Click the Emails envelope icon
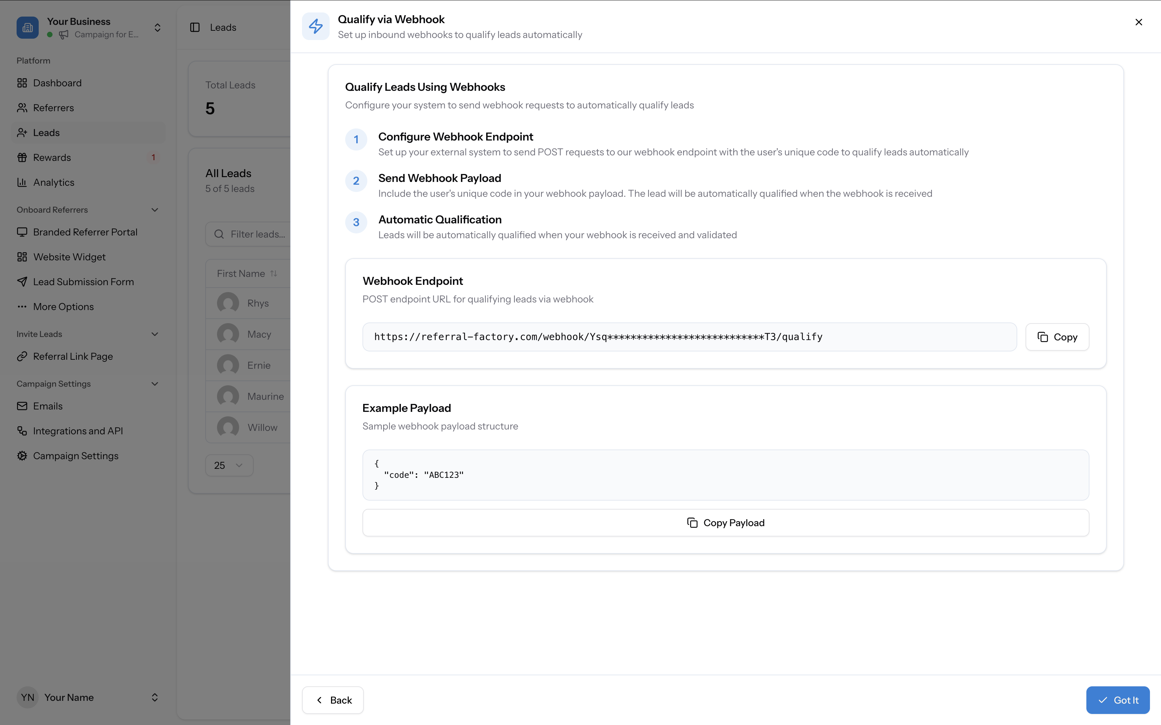The image size is (1161, 725). tap(22, 406)
